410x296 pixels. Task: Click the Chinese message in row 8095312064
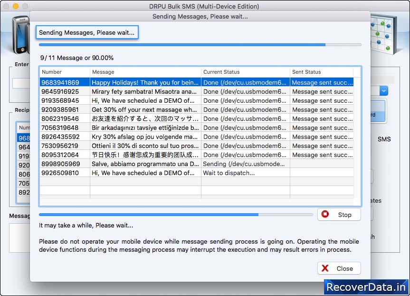click(145, 155)
